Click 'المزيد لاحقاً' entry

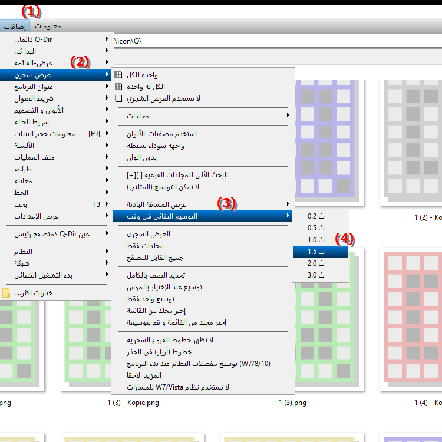point(202,375)
